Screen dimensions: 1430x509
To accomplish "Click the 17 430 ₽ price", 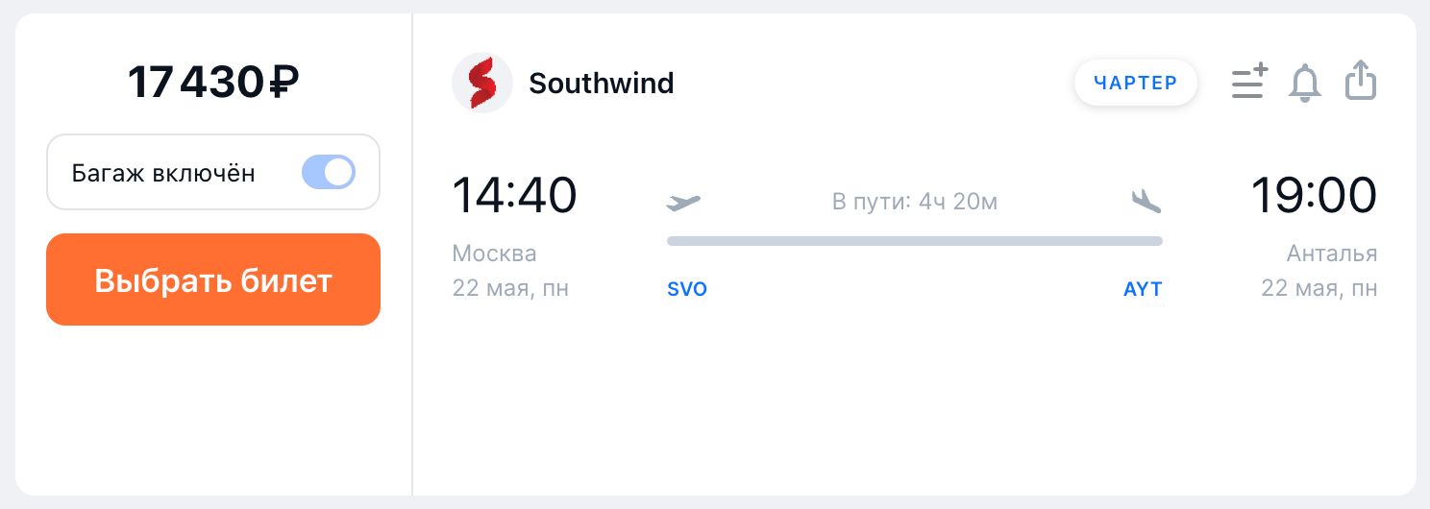I will point(213,83).
